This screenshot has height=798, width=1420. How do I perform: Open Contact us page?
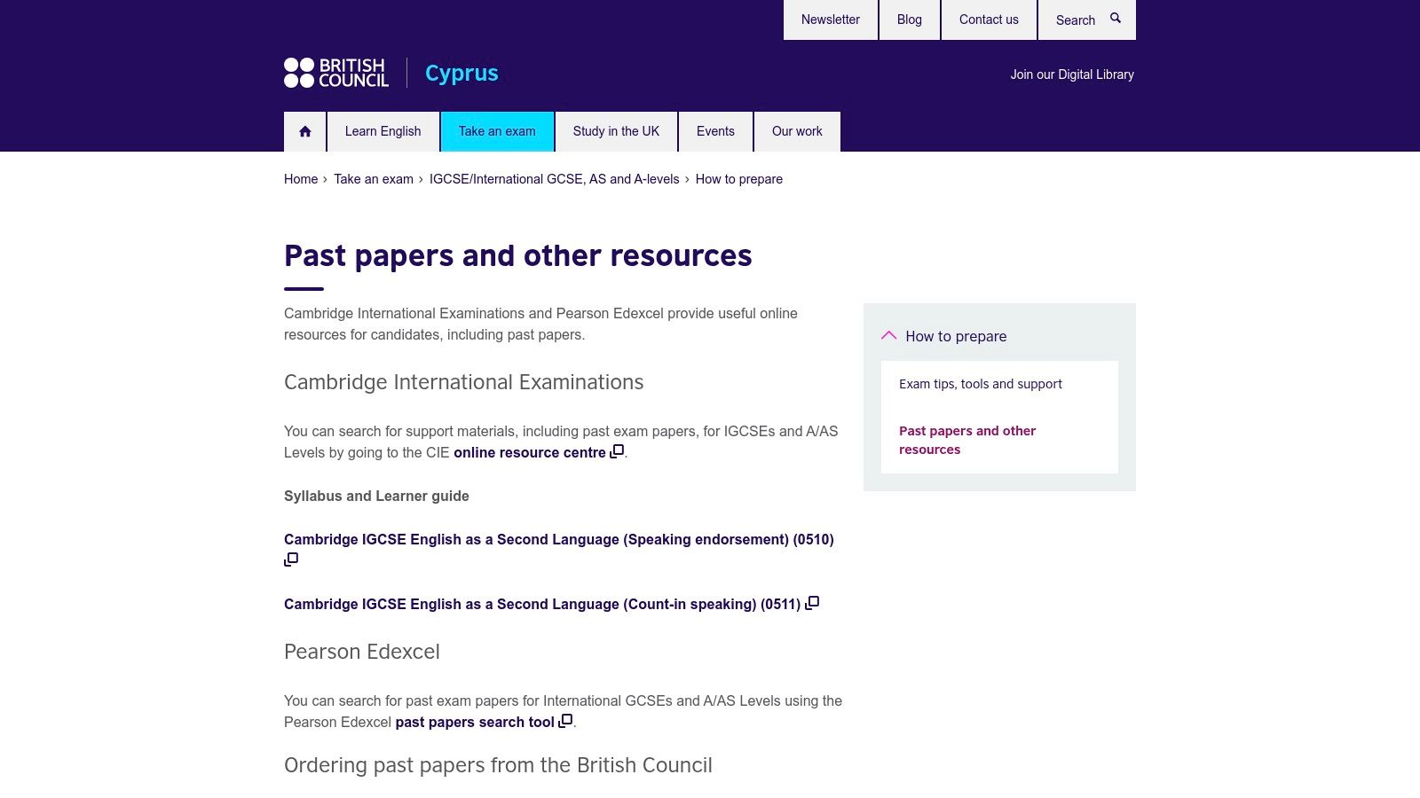(989, 20)
